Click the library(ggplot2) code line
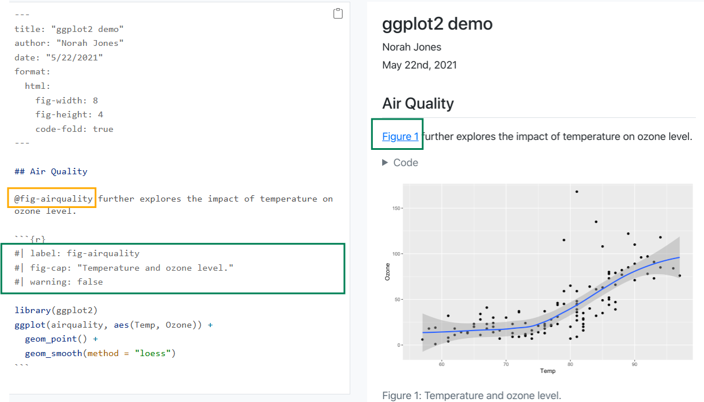Image resolution: width=704 pixels, height=402 pixels. (56, 310)
